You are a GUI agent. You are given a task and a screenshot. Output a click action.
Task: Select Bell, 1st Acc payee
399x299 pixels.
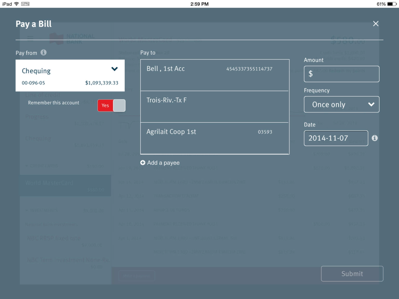tap(214, 75)
